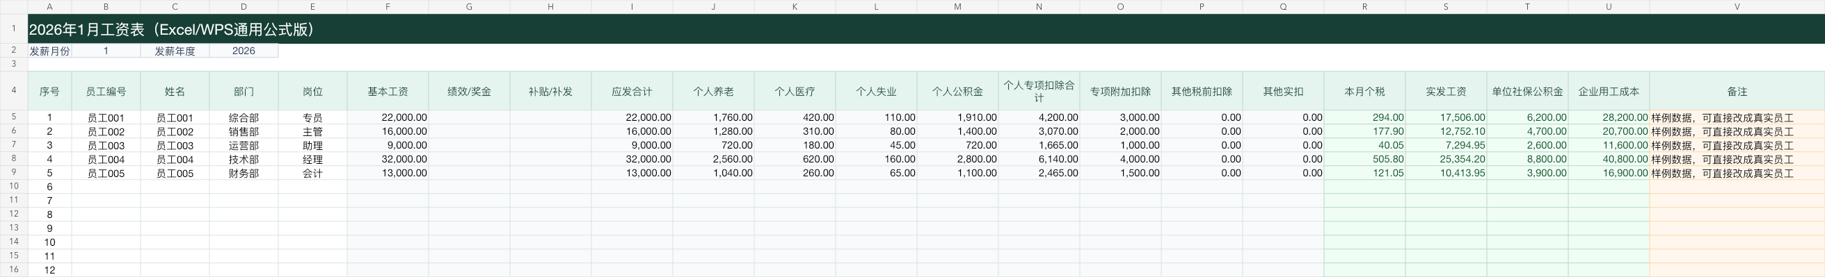This screenshot has width=1825, height=277.
Task: Click the 实发工资 header cell
Action: (1446, 91)
